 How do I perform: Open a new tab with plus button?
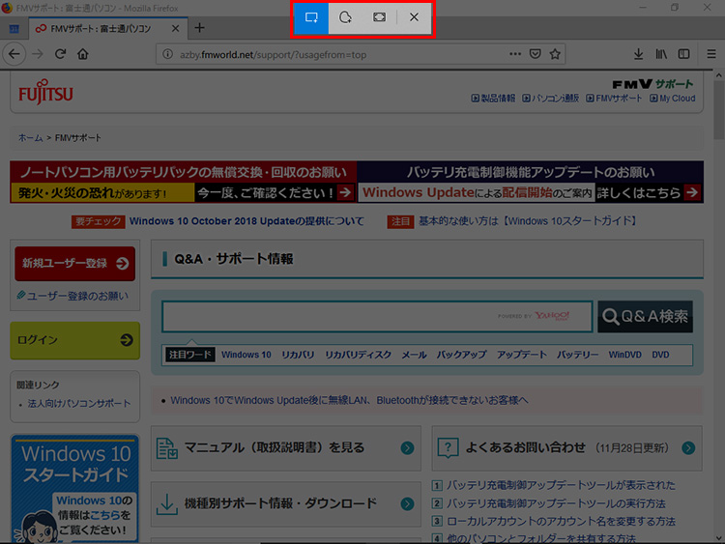[200, 28]
